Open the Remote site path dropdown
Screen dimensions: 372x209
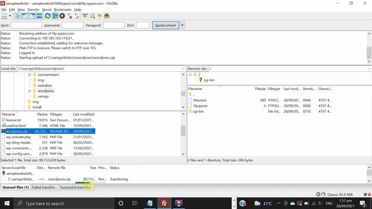click(369, 69)
